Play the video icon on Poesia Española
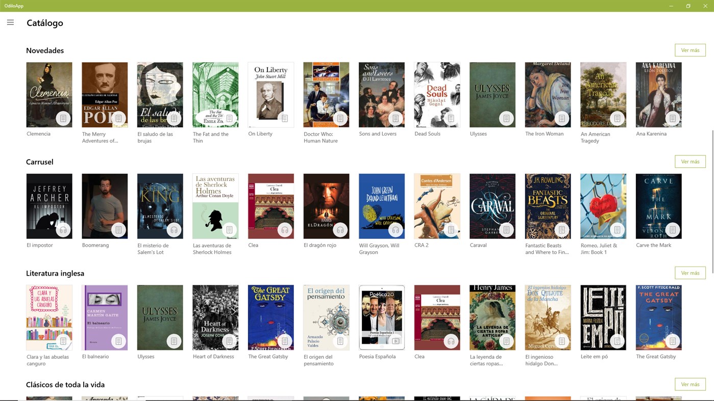 click(x=396, y=340)
